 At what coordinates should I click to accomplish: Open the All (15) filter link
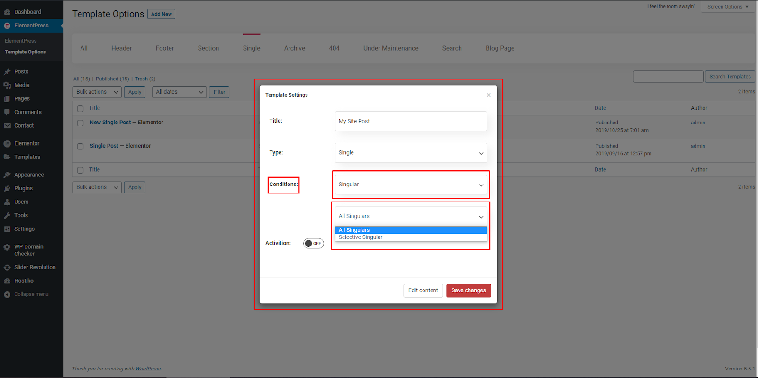pyautogui.click(x=81, y=79)
